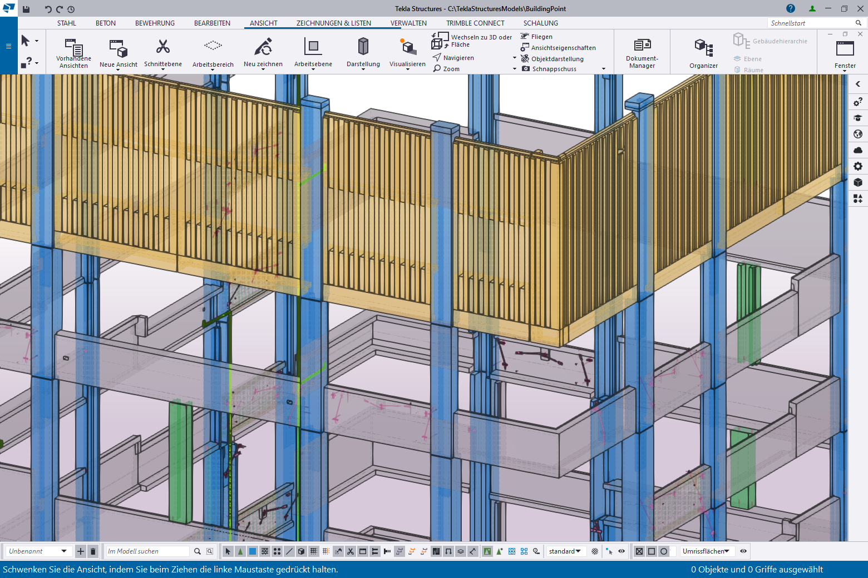Open the Dokument-Manager
Screen dimensions: 868x578
[x=642, y=53]
